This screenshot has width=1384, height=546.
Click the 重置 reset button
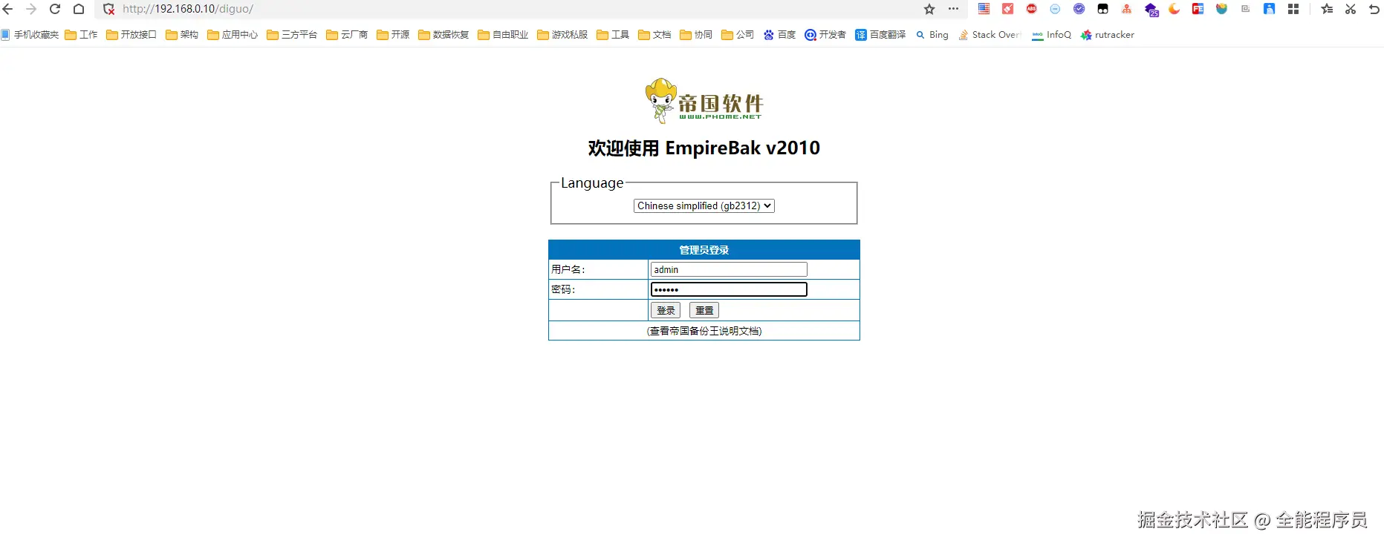(704, 310)
